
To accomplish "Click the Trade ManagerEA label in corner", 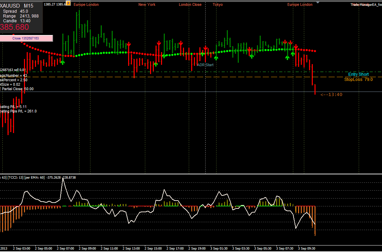I will [x=366, y=5].
